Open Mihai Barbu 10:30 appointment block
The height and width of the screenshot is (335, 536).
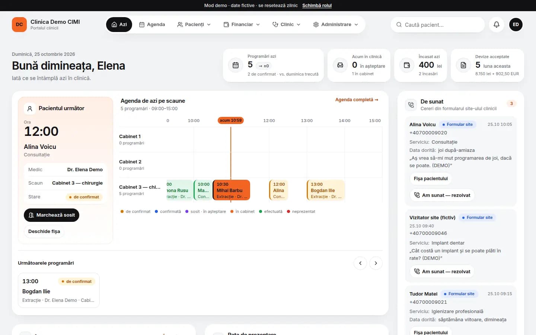231,190
